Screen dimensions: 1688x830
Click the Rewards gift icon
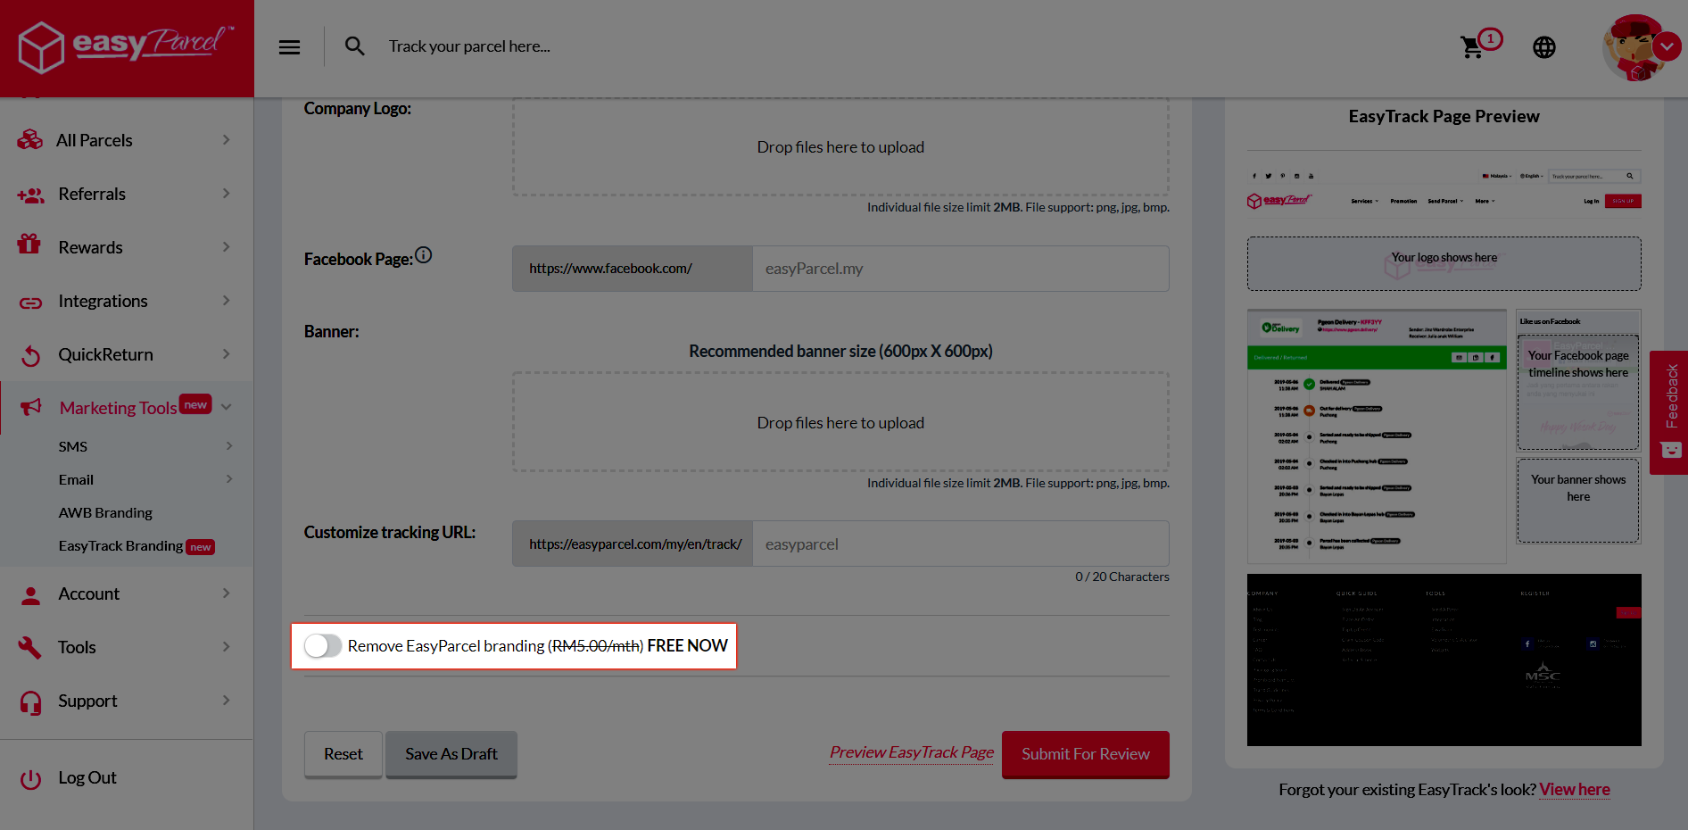pos(29,246)
